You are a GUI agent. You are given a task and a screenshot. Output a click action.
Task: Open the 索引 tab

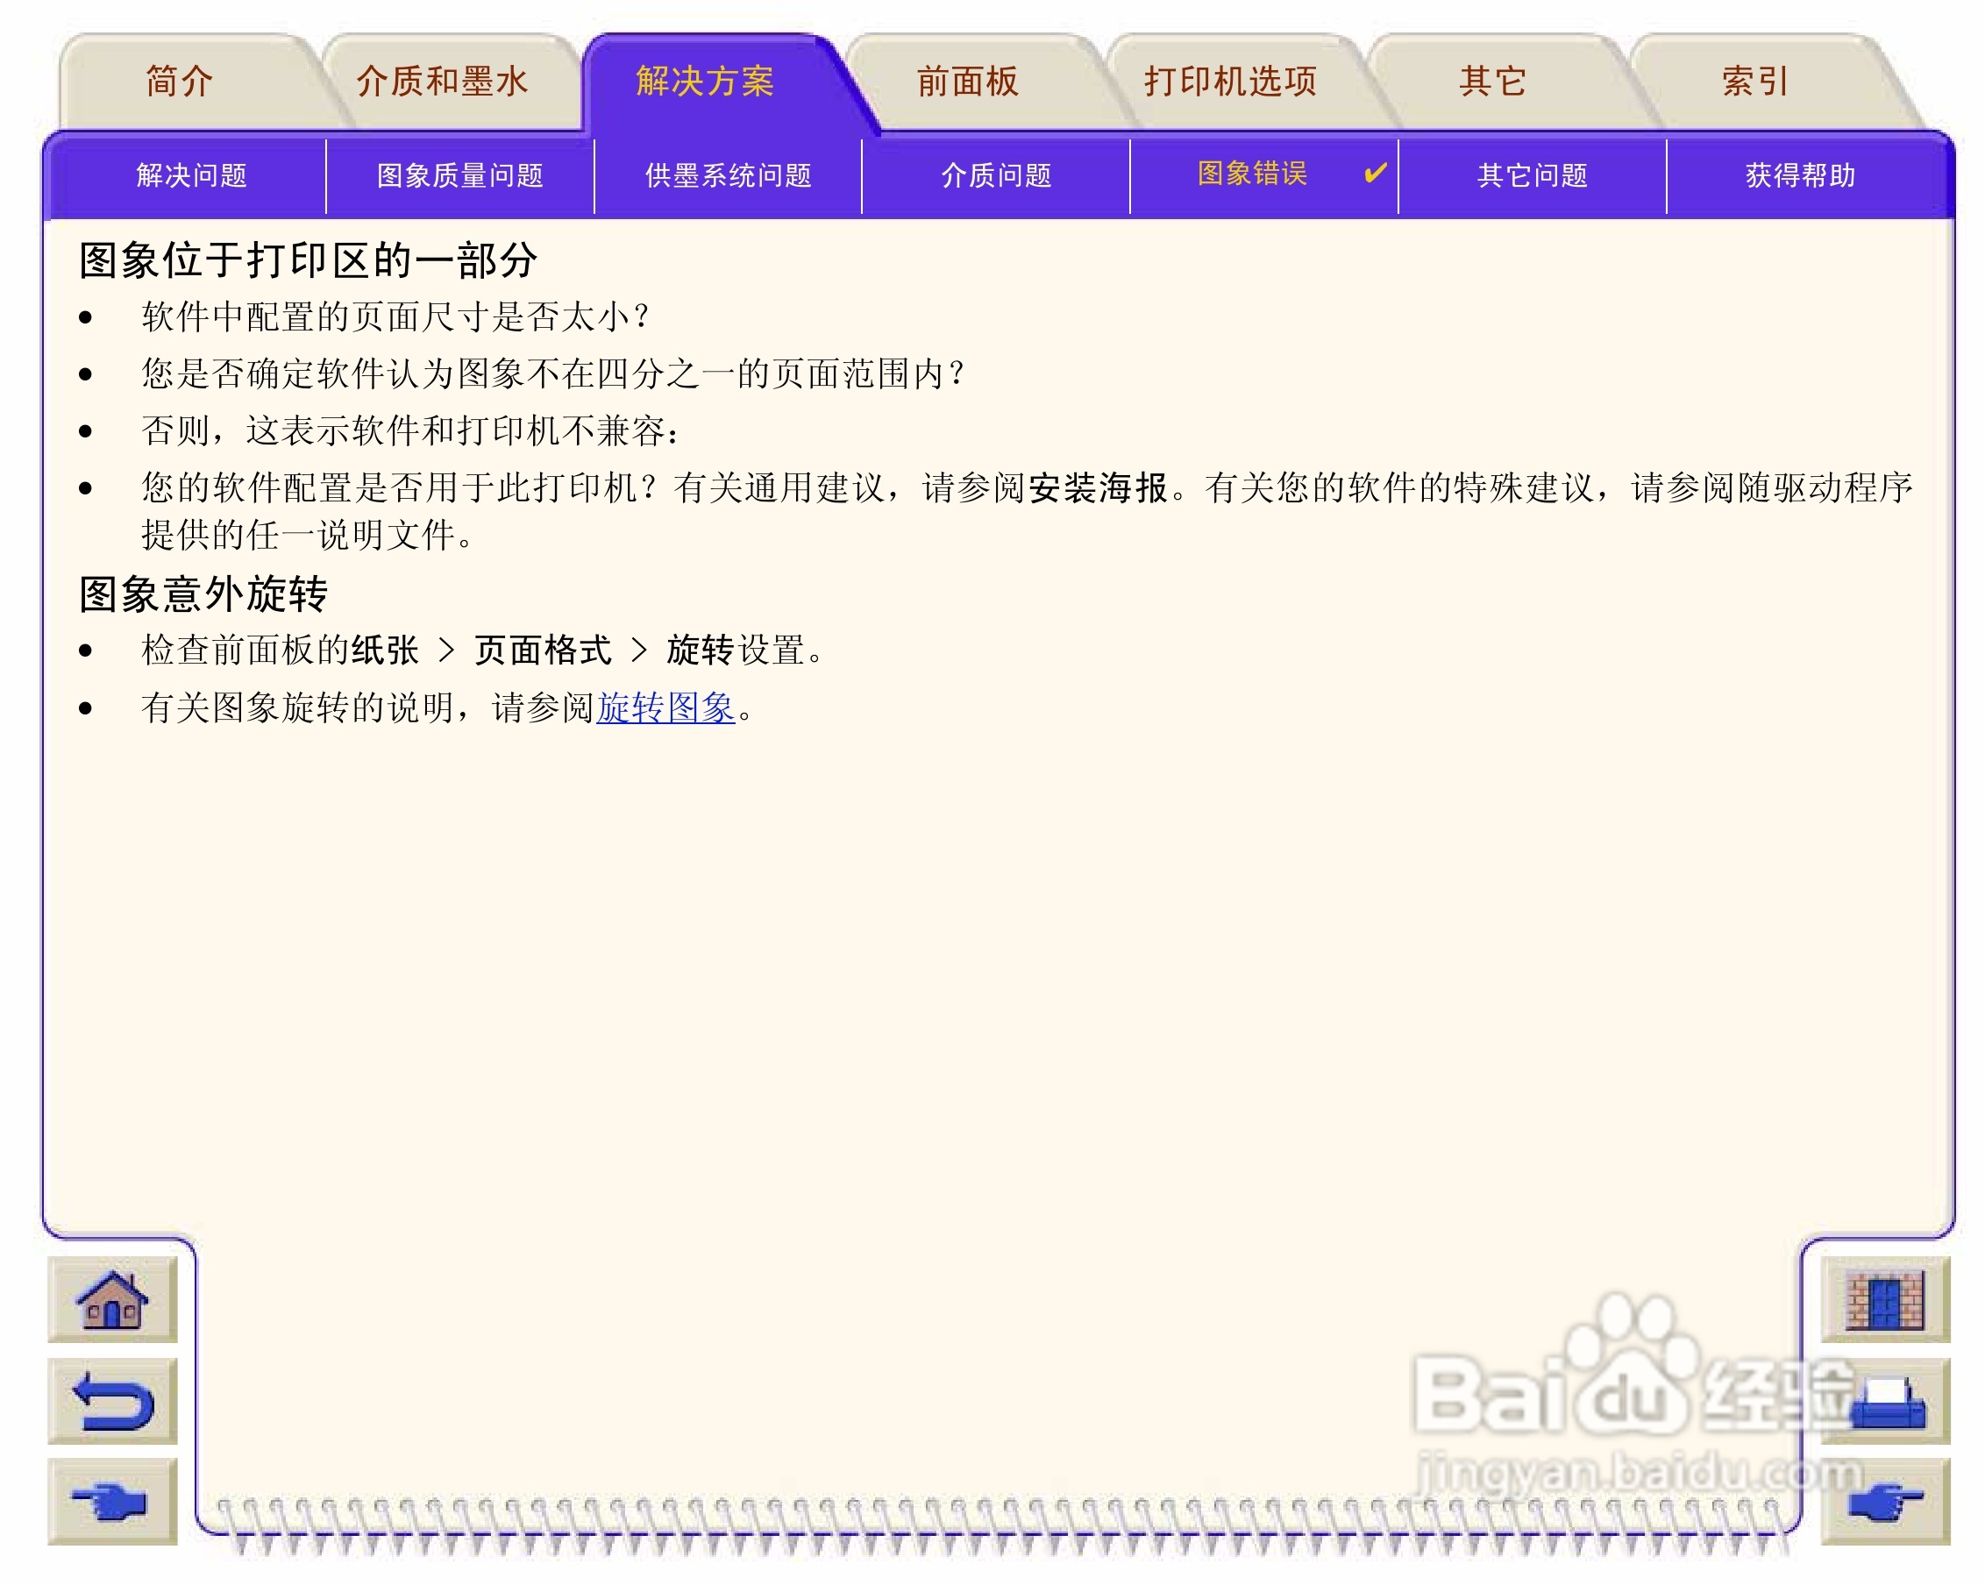[x=1754, y=81]
